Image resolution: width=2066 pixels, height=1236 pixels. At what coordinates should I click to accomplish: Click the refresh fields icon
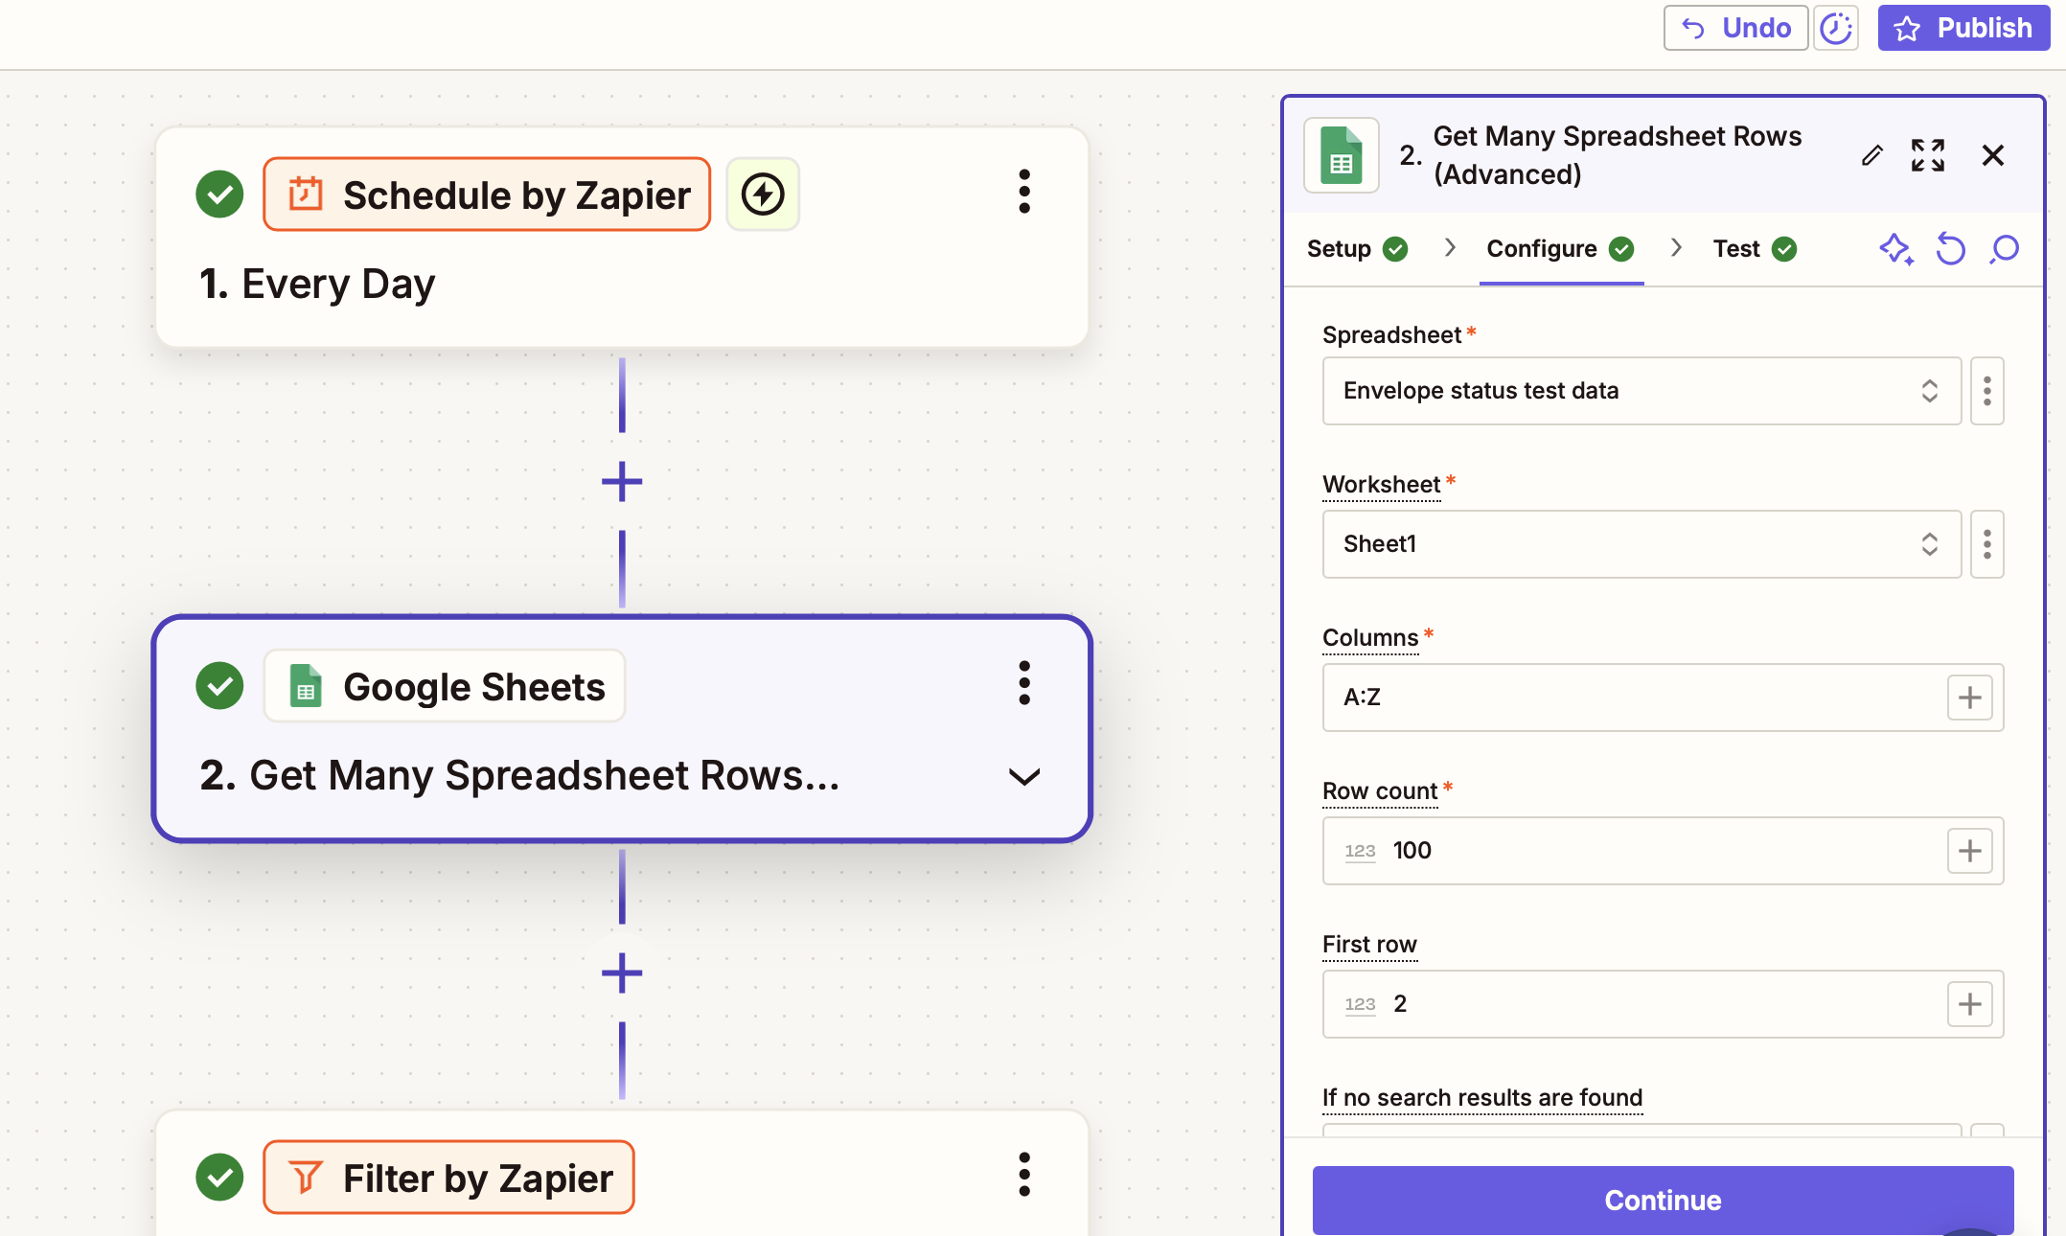click(x=1950, y=249)
